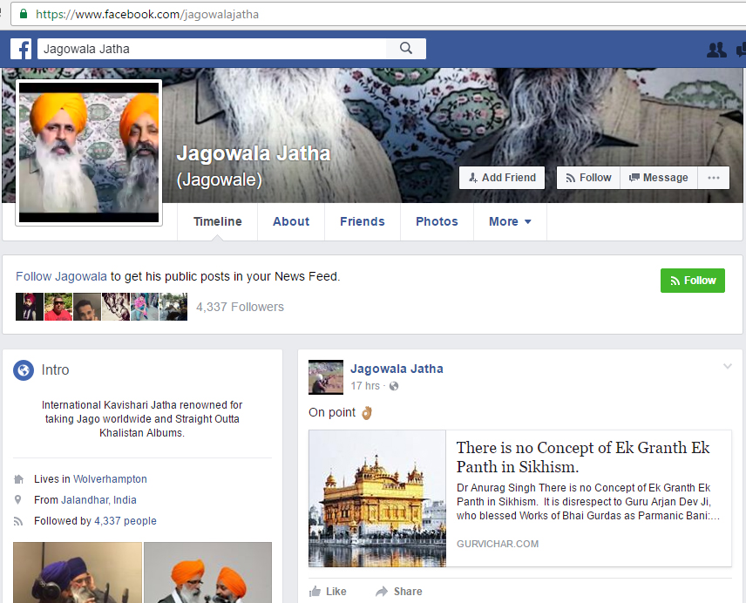Viewport: 746px width, 603px height.
Task: Open the post options chevron
Action: pyautogui.click(x=728, y=367)
